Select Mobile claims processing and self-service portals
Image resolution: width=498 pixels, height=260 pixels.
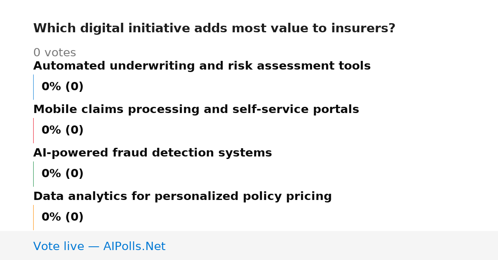[196, 110]
